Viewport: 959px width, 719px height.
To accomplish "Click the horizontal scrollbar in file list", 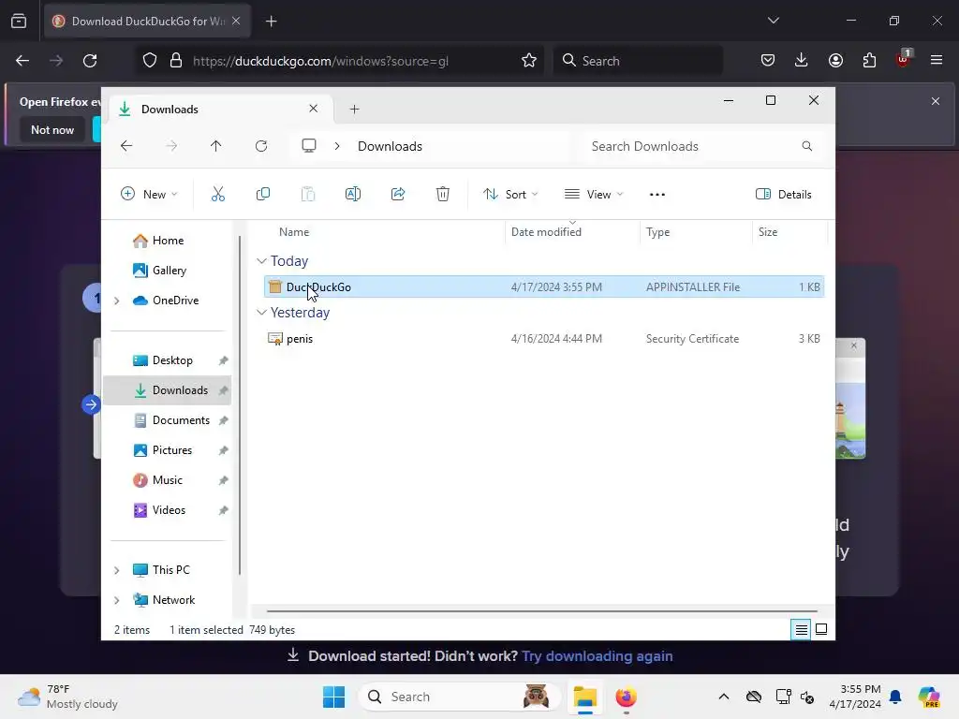I will 542,610.
